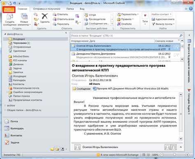Image resolution: width=195 pixels, height=159 pixels.
Task: Expand Общие папки - denis@hse.ru
Action: (x=5, y=110)
